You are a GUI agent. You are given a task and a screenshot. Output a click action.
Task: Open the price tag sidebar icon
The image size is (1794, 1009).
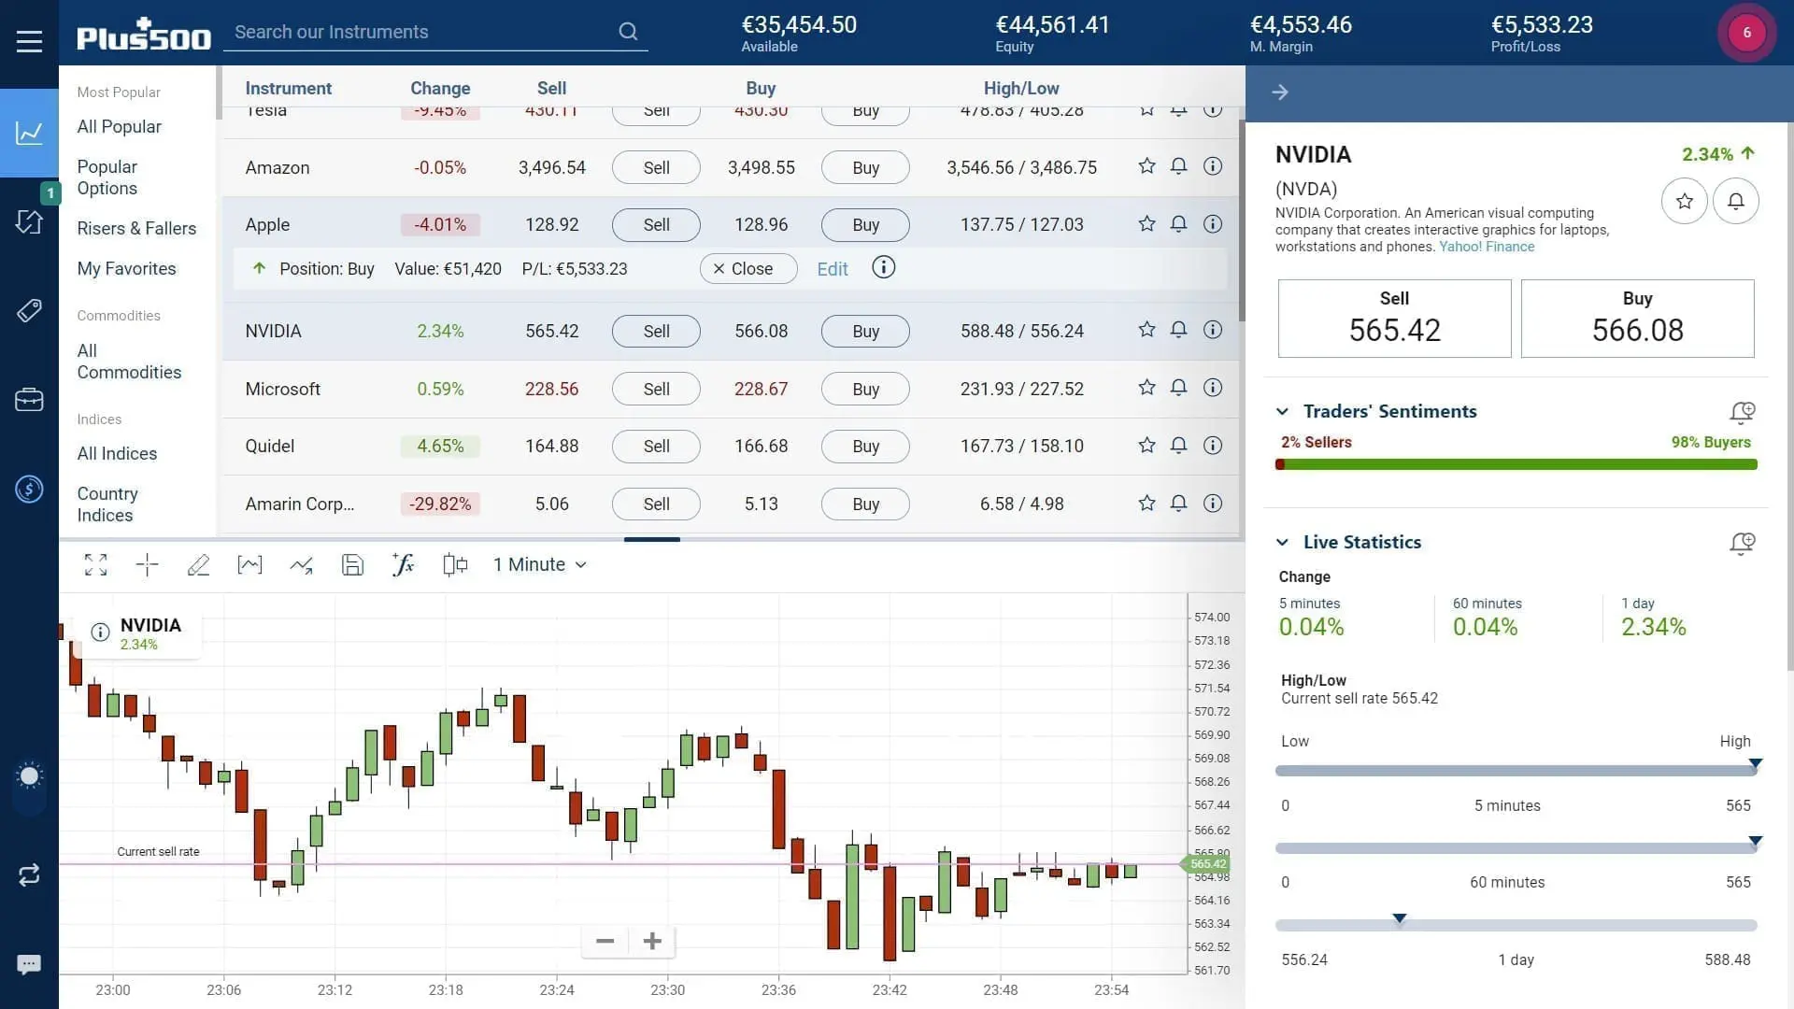point(29,310)
